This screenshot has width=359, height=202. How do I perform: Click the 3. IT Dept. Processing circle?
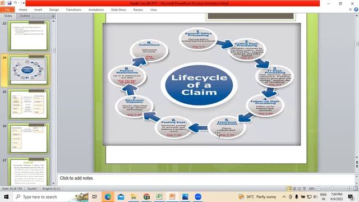pyautogui.click(x=274, y=77)
